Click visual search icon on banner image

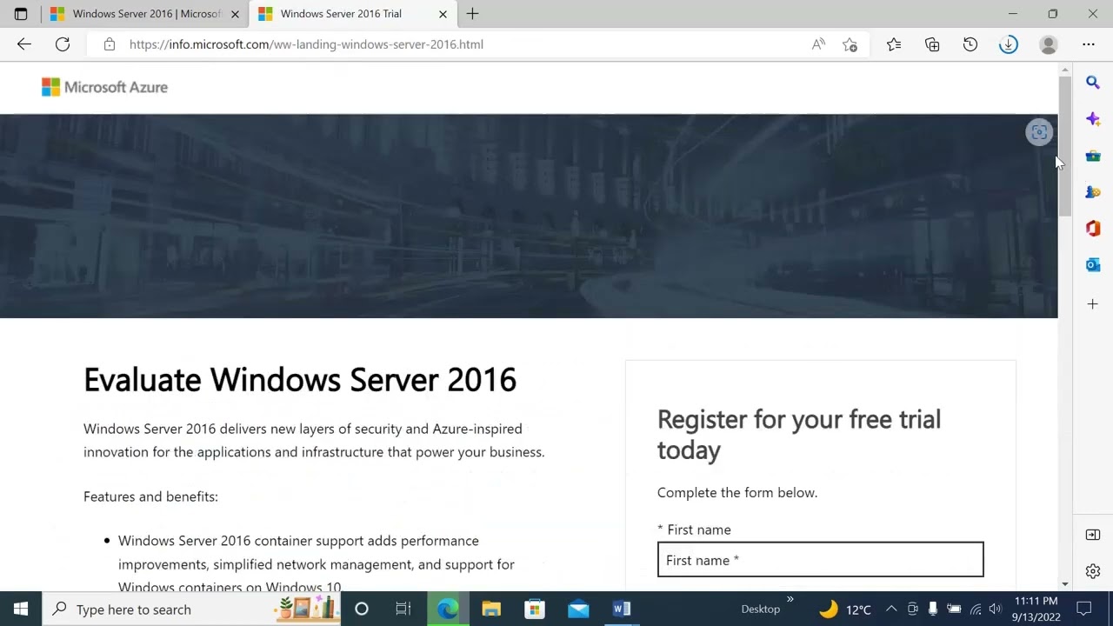point(1039,132)
